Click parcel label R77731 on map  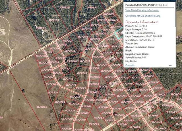[49, 52]
